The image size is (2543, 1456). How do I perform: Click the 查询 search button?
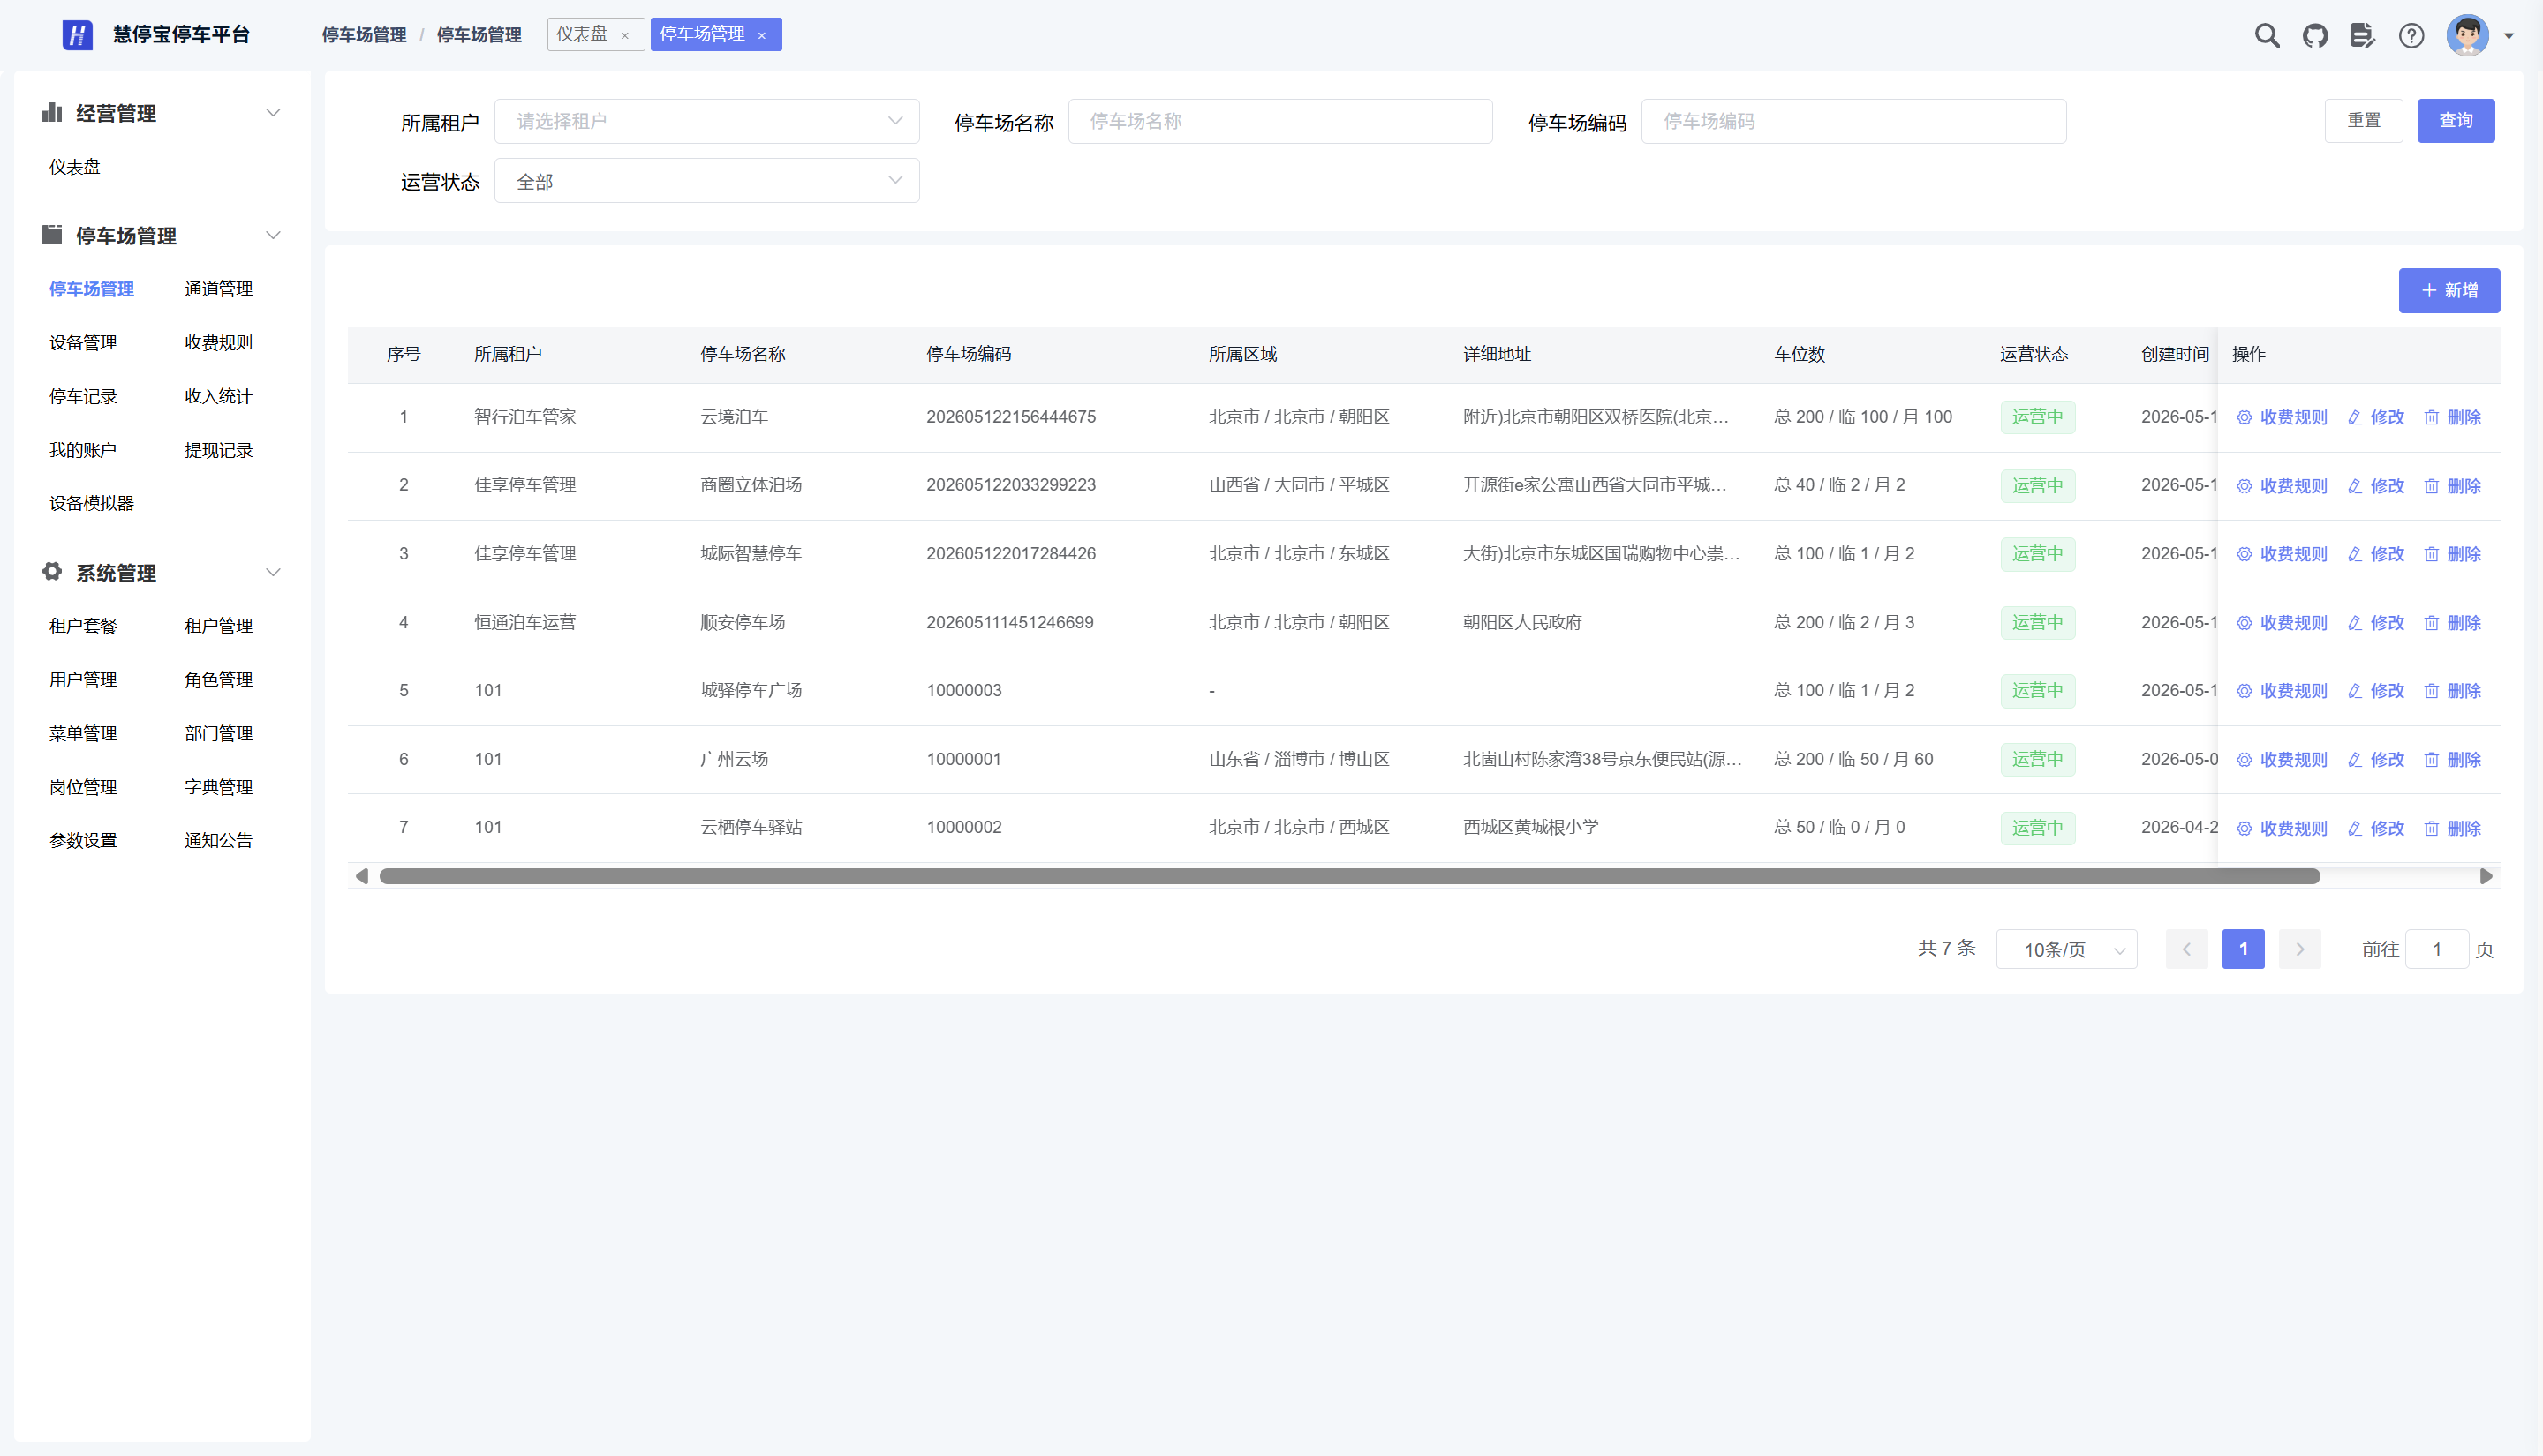point(2455,120)
